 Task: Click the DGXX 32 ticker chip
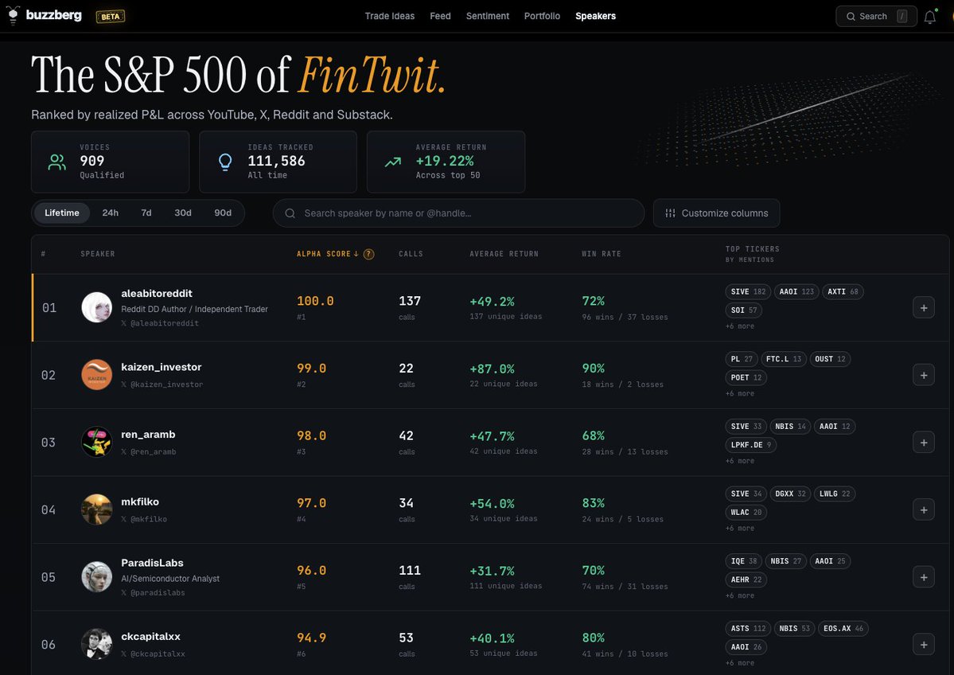coord(790,494)
